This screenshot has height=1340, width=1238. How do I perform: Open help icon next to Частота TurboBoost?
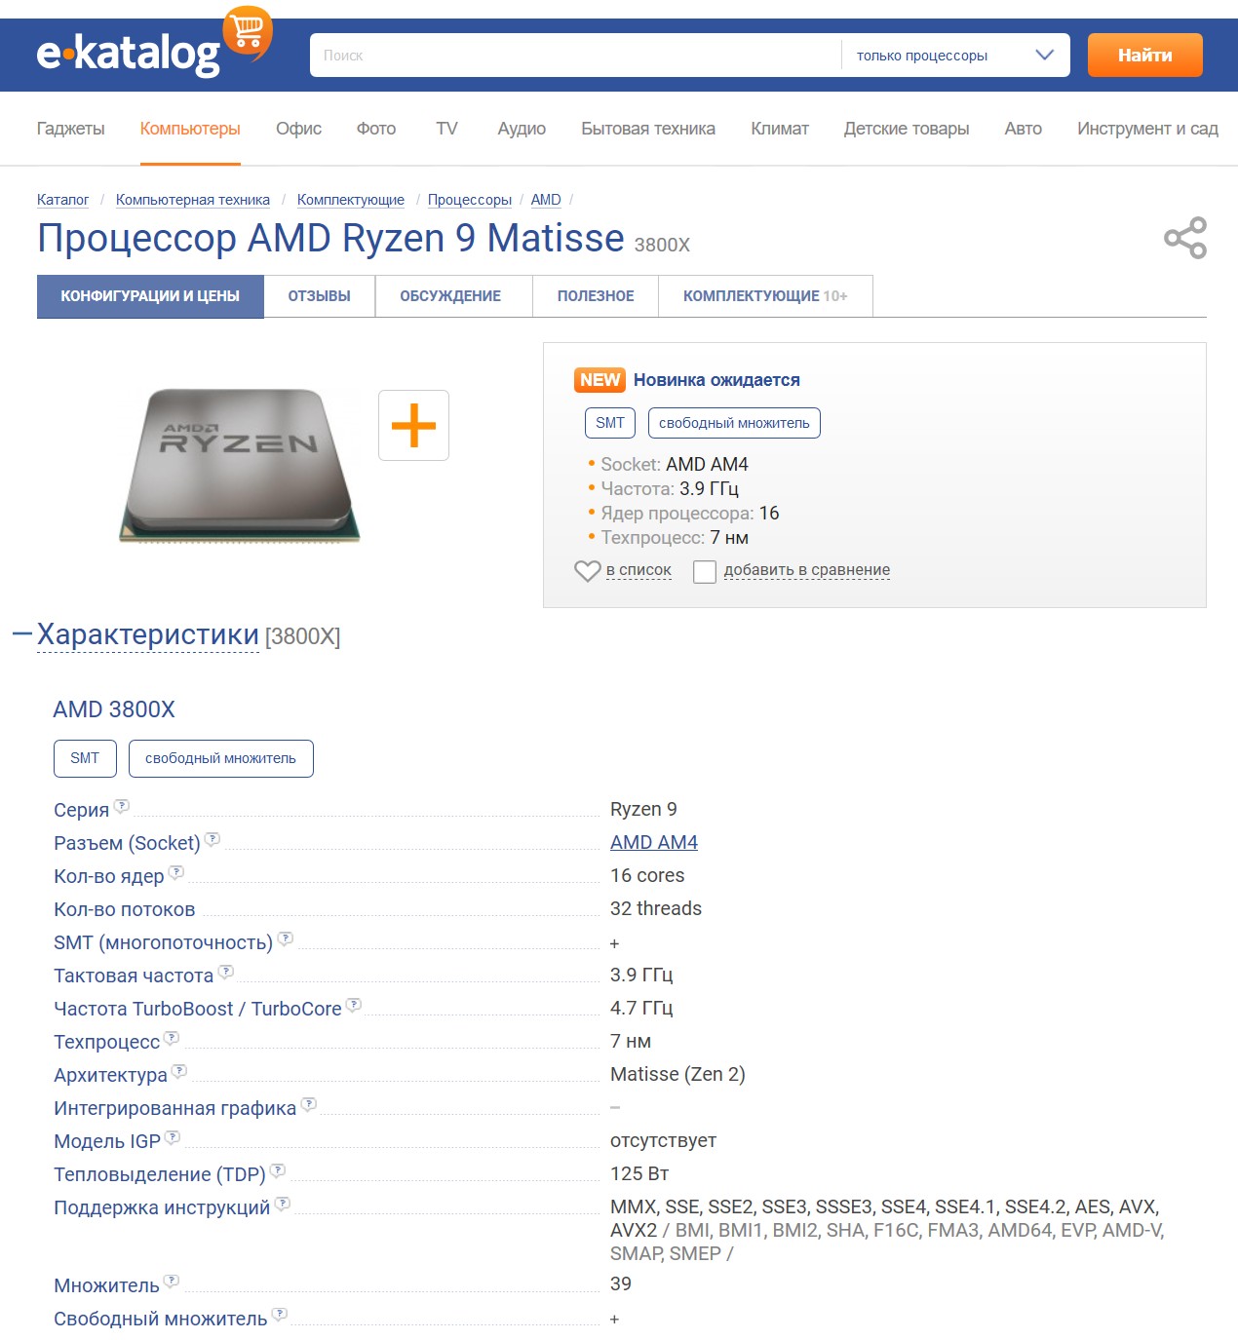(354, 1005)
